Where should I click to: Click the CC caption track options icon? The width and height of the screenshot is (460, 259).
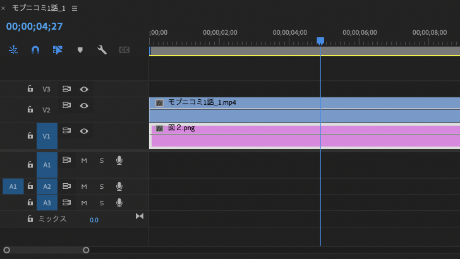[x=124, y=50]
